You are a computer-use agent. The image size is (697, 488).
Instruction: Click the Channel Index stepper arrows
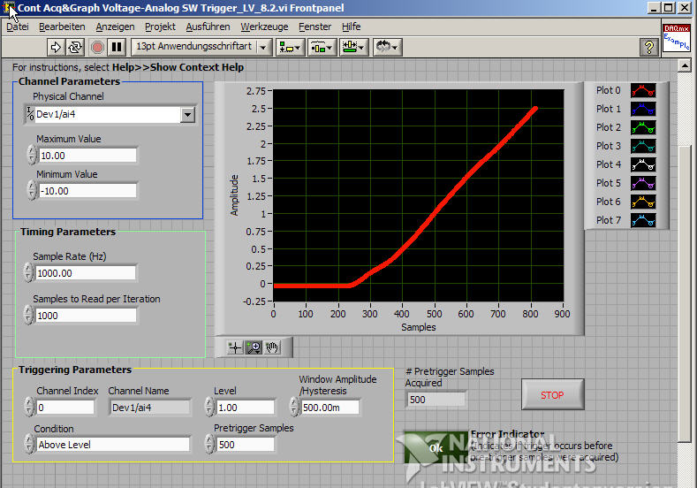click(x=30, y=407)
